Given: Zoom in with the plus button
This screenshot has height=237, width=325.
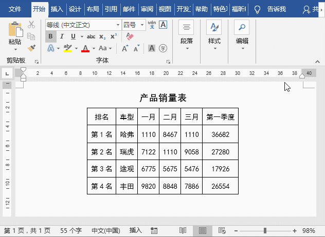Looking at the screenshot, I should pos(295,231).
